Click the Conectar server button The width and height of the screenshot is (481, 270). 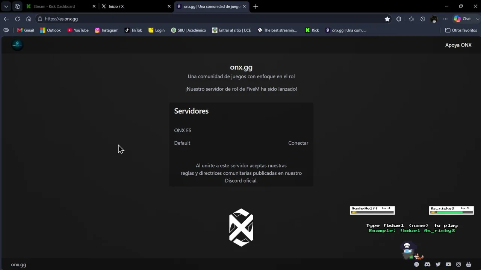click(298, 143)
